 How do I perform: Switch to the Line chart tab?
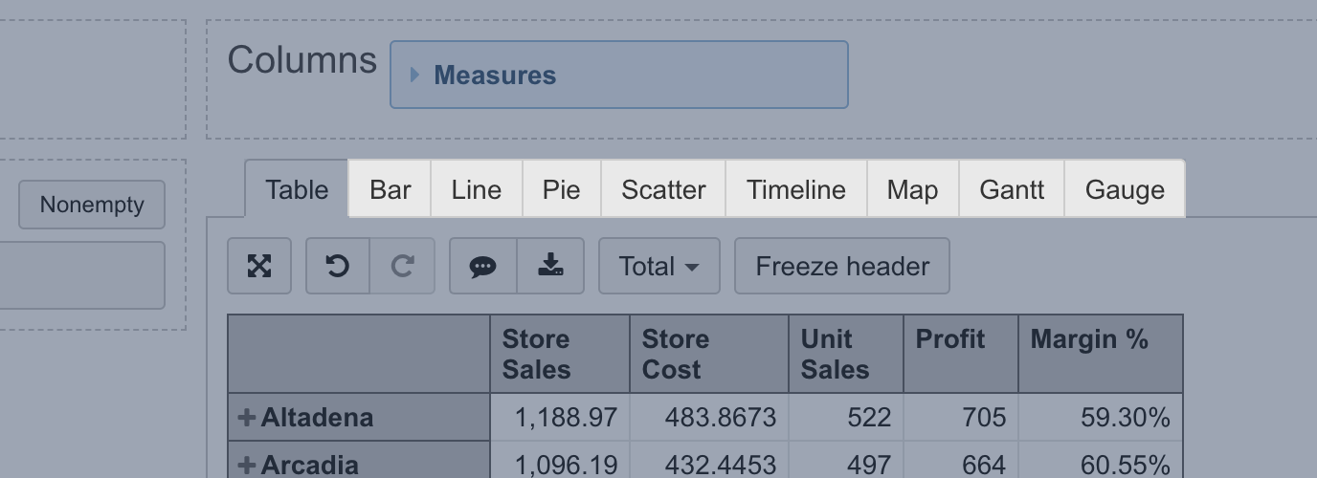[477, 189]
